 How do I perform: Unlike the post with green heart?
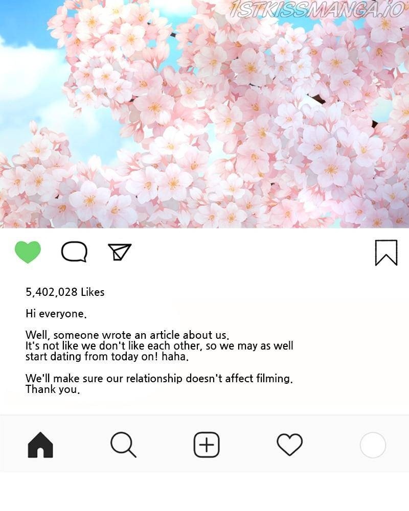point(28,252)
